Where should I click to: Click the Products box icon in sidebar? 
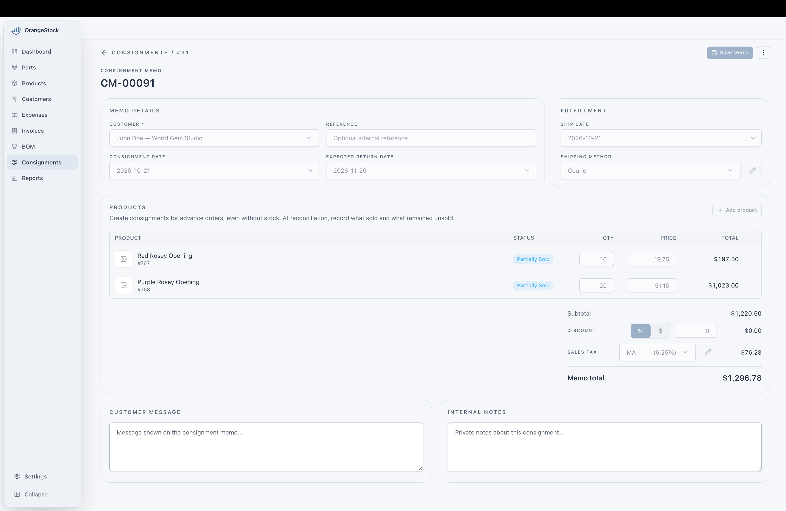click(15, 83)
